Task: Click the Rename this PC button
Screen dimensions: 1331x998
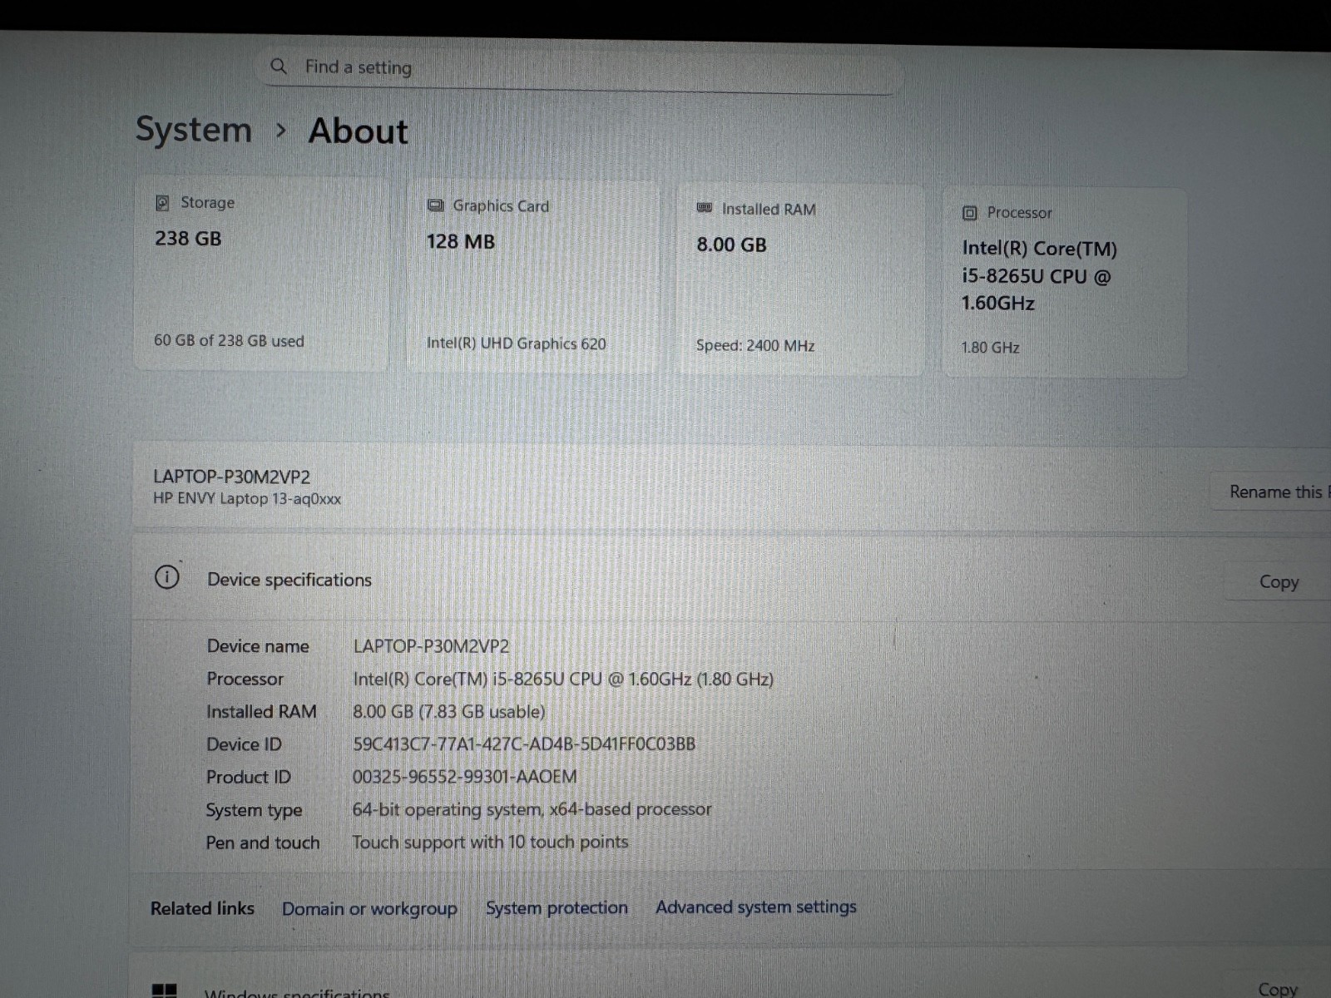Action: (1273, 492)
